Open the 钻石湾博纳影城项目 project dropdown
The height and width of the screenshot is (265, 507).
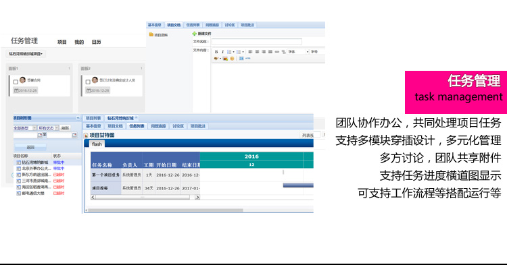click(x=26, y=54)
